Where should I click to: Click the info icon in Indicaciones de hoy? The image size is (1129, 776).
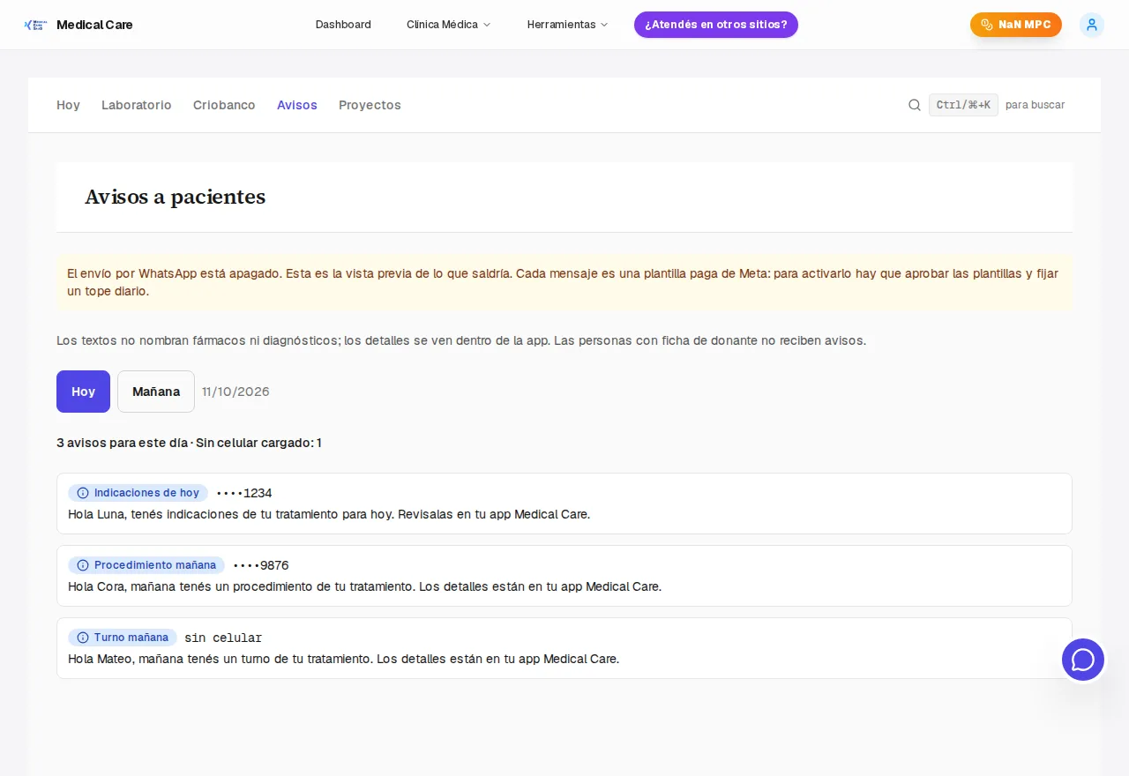[83, 493]
